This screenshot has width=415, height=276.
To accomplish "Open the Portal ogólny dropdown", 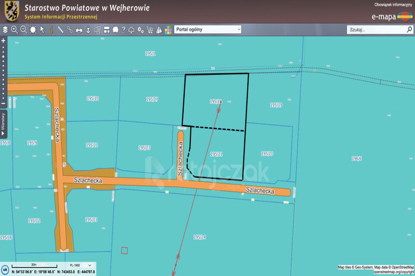I will [x=208, y=30].
